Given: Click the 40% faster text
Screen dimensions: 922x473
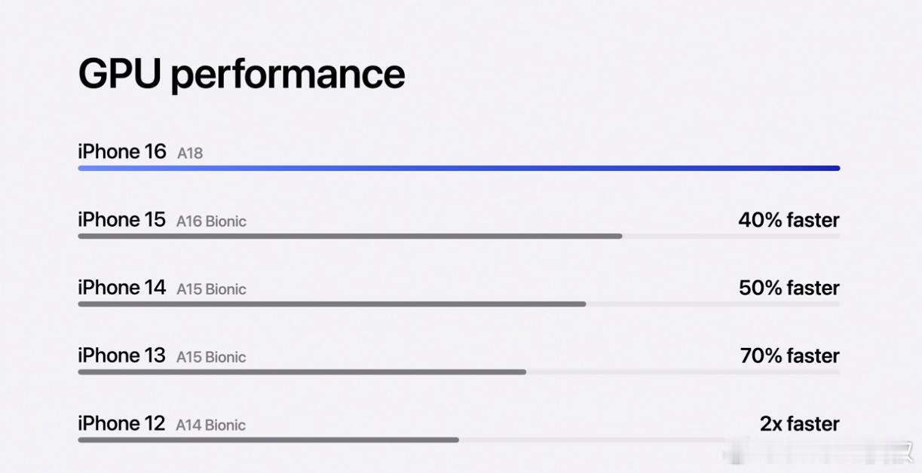Looking at the screenshot, I should (x=789, y=220).
